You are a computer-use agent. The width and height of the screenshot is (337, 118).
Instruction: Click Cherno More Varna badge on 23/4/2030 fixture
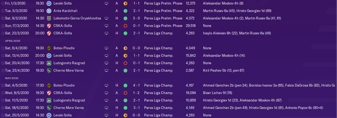[x=49, y=71]
